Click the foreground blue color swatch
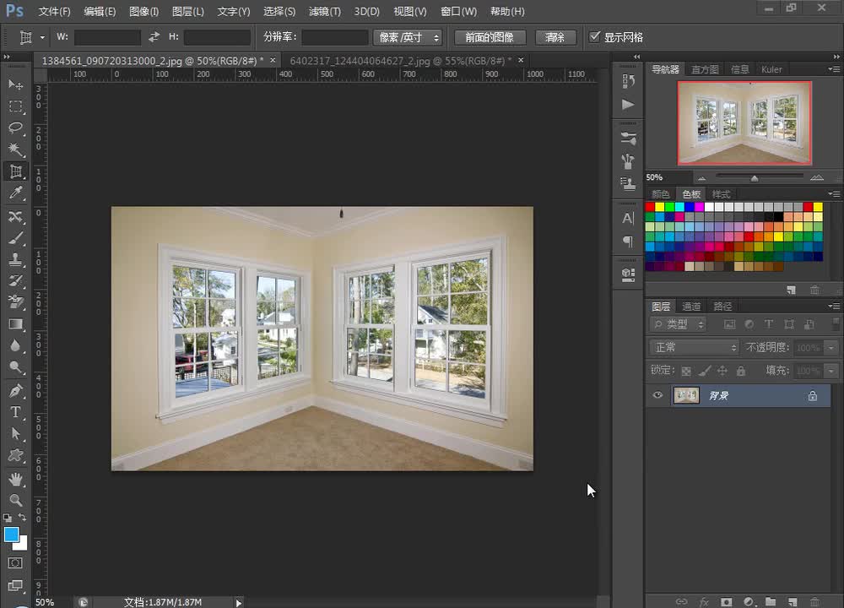The height and width of the screenshot is (608, 844). click(x=11, y=535)
